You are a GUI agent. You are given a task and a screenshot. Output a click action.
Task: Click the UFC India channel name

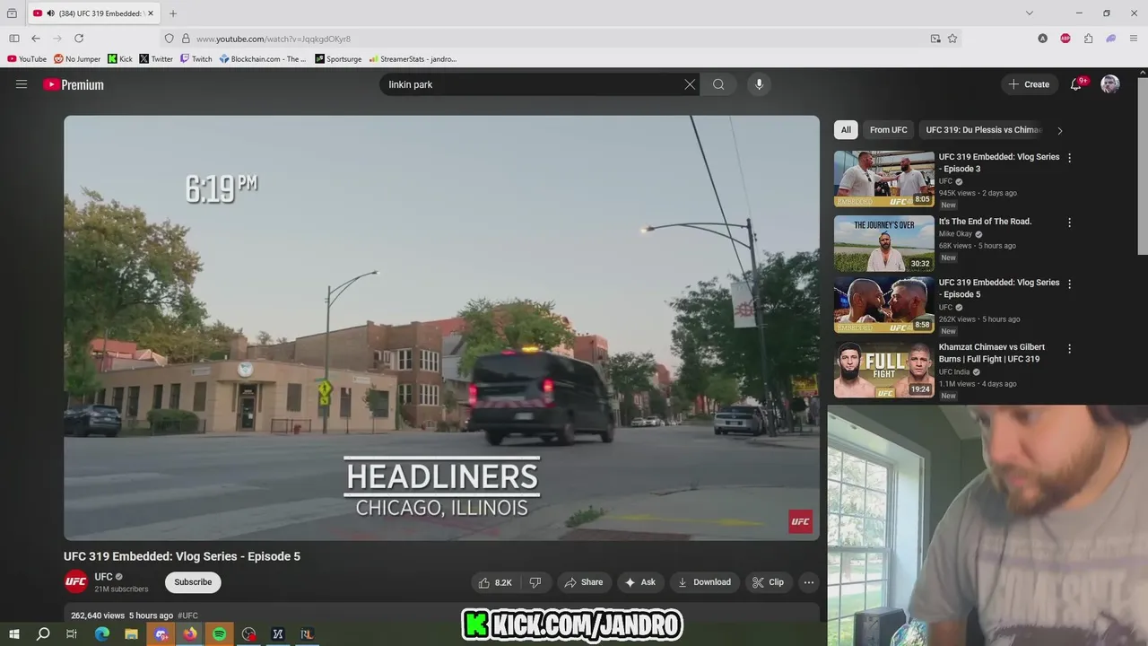(954, 372)
